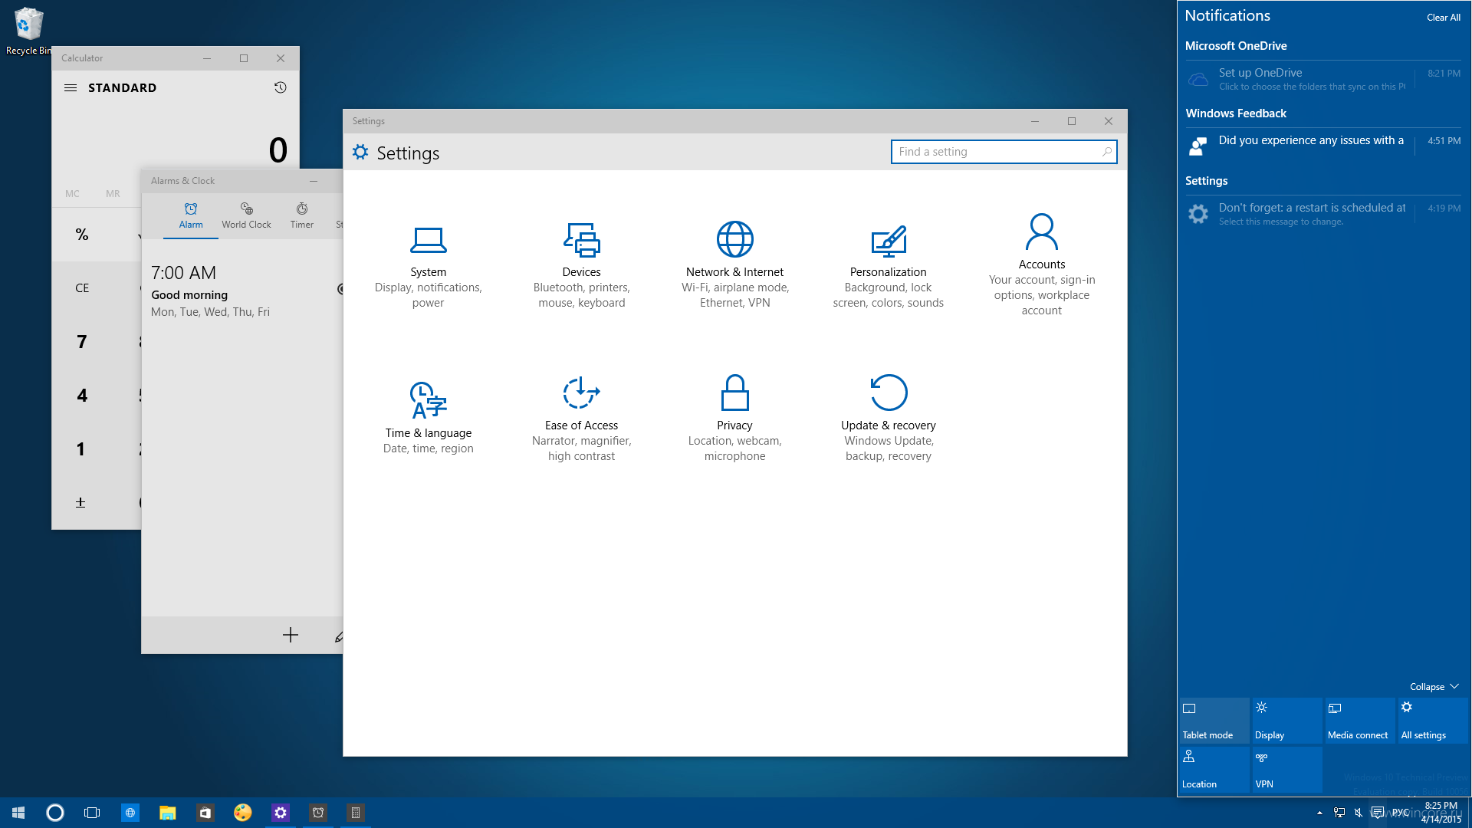Open Calculator hamburger menu
1472x828 pixels.
(x=71, y=87)
